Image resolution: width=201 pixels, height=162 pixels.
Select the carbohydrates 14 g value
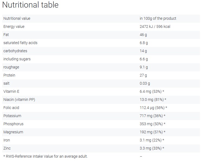point(143,51)
